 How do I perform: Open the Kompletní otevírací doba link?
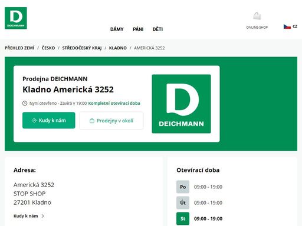pyautogui.click(x=114, y=103)
